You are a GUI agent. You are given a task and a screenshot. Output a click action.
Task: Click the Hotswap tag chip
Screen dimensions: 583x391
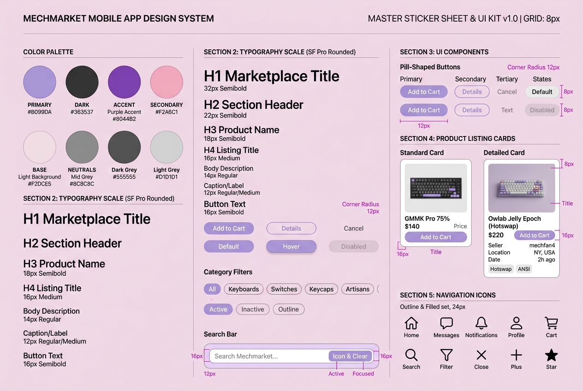(501, 269)
